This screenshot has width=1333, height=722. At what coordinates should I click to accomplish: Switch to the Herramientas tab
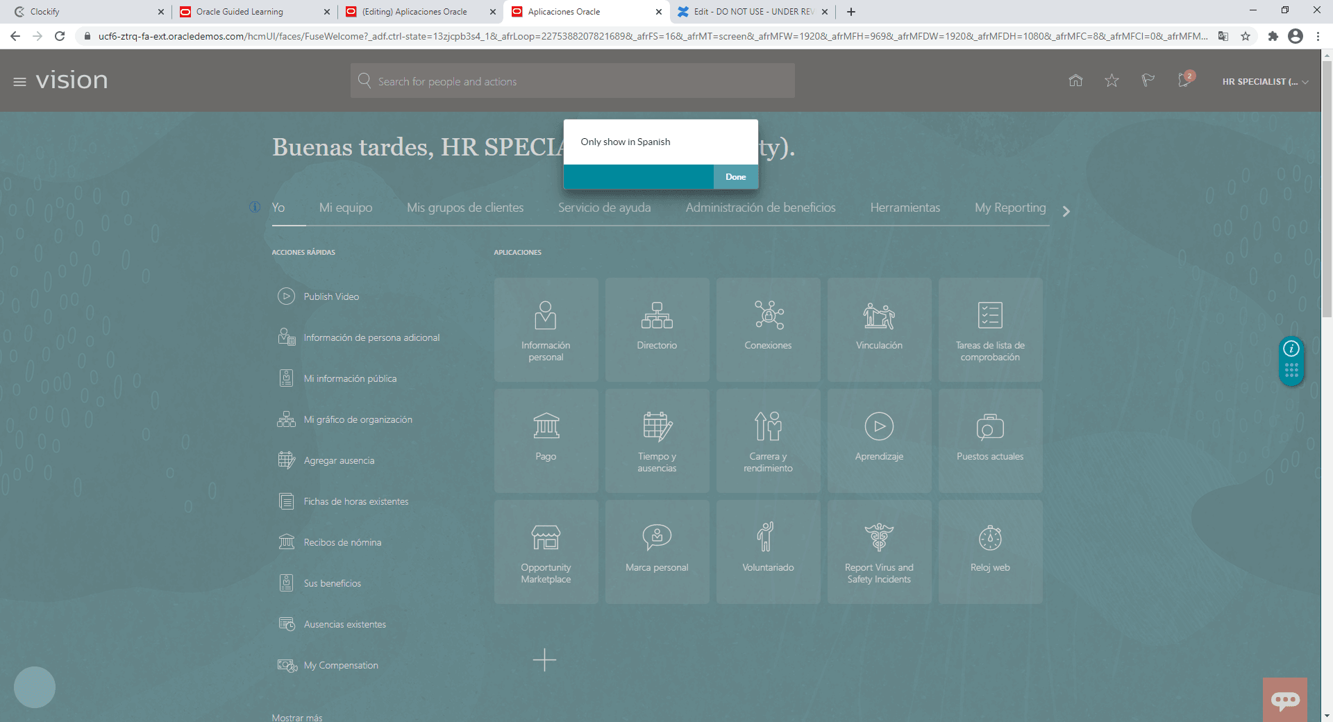coord(905,208)
